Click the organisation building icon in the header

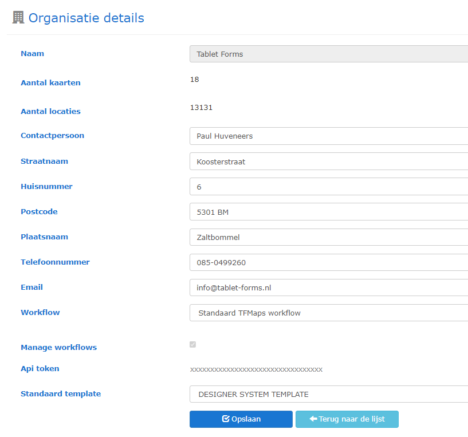coord(18,17)
